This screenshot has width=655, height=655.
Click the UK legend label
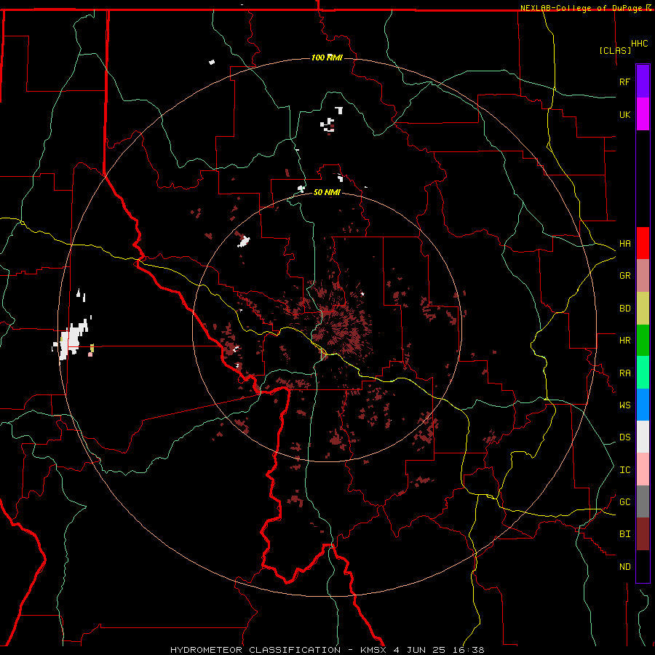[x=624, y=114]
